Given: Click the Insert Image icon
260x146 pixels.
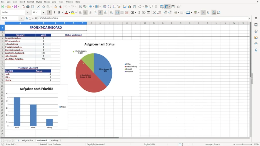Looking at the screenshot, I should pos(125,7).
